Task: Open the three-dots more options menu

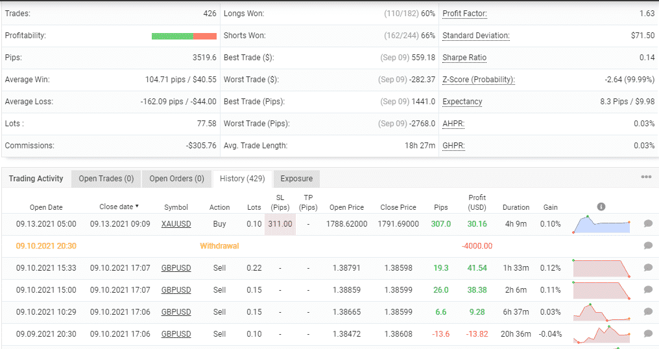Action: 646,177
